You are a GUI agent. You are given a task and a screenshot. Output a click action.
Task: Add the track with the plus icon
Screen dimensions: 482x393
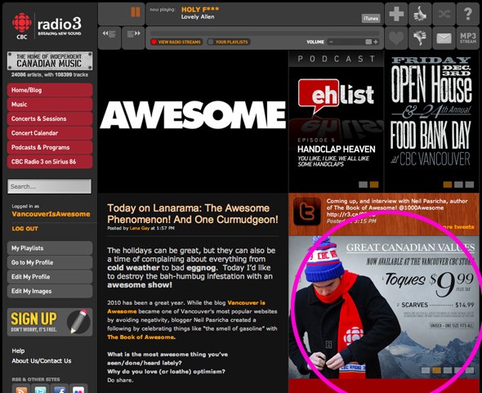point(396,14)
